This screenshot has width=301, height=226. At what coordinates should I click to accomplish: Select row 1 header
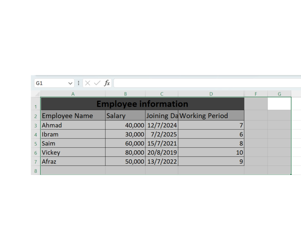[x=36, y=104]
